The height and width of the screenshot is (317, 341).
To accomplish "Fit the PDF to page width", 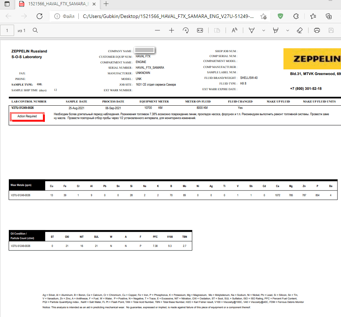I will [x=200, y=30].
